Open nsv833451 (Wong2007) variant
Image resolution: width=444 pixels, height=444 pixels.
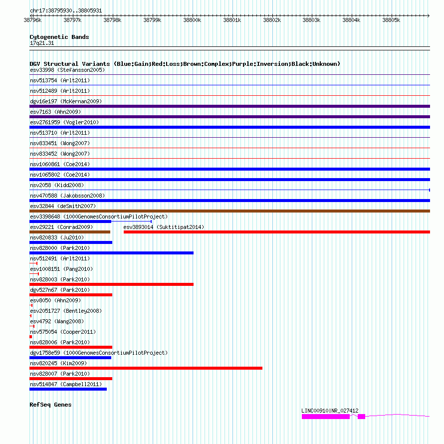(x=60, y=143)
